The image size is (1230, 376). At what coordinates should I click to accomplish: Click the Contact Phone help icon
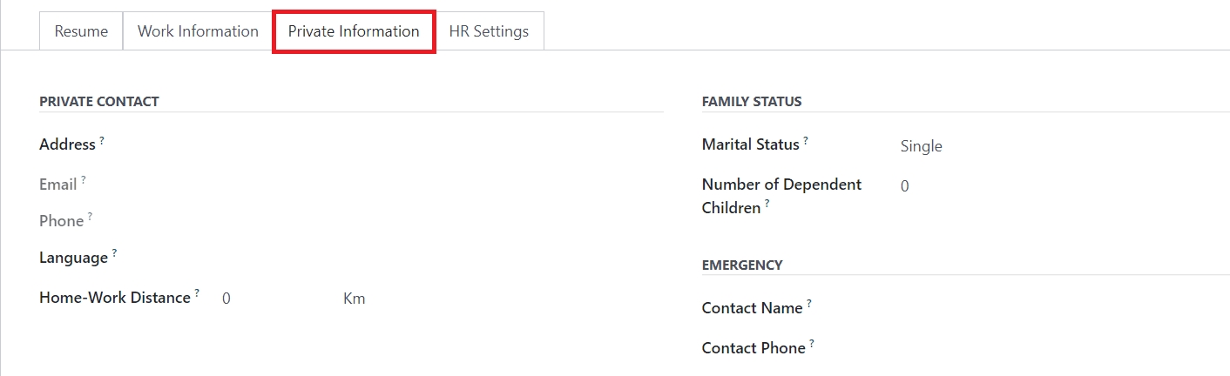pos(812,344)
